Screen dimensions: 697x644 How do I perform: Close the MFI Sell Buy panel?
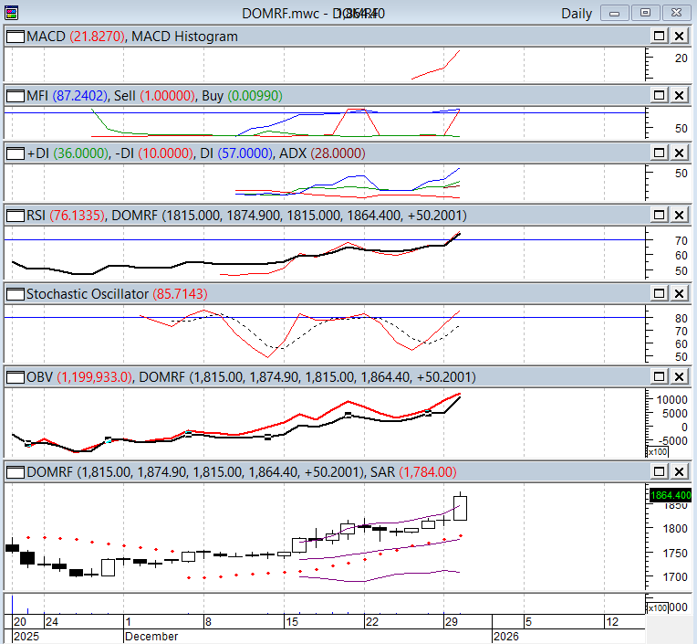point(680,95)
